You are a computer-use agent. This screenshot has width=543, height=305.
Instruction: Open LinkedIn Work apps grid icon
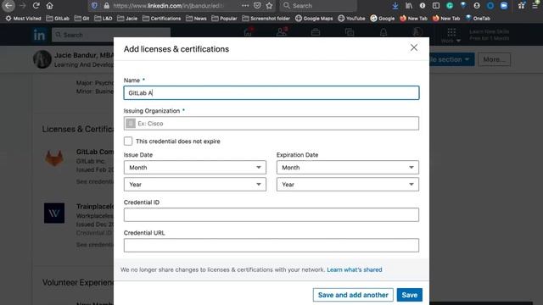(451, 32)
